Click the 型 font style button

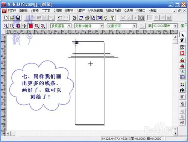click(142, 26)
